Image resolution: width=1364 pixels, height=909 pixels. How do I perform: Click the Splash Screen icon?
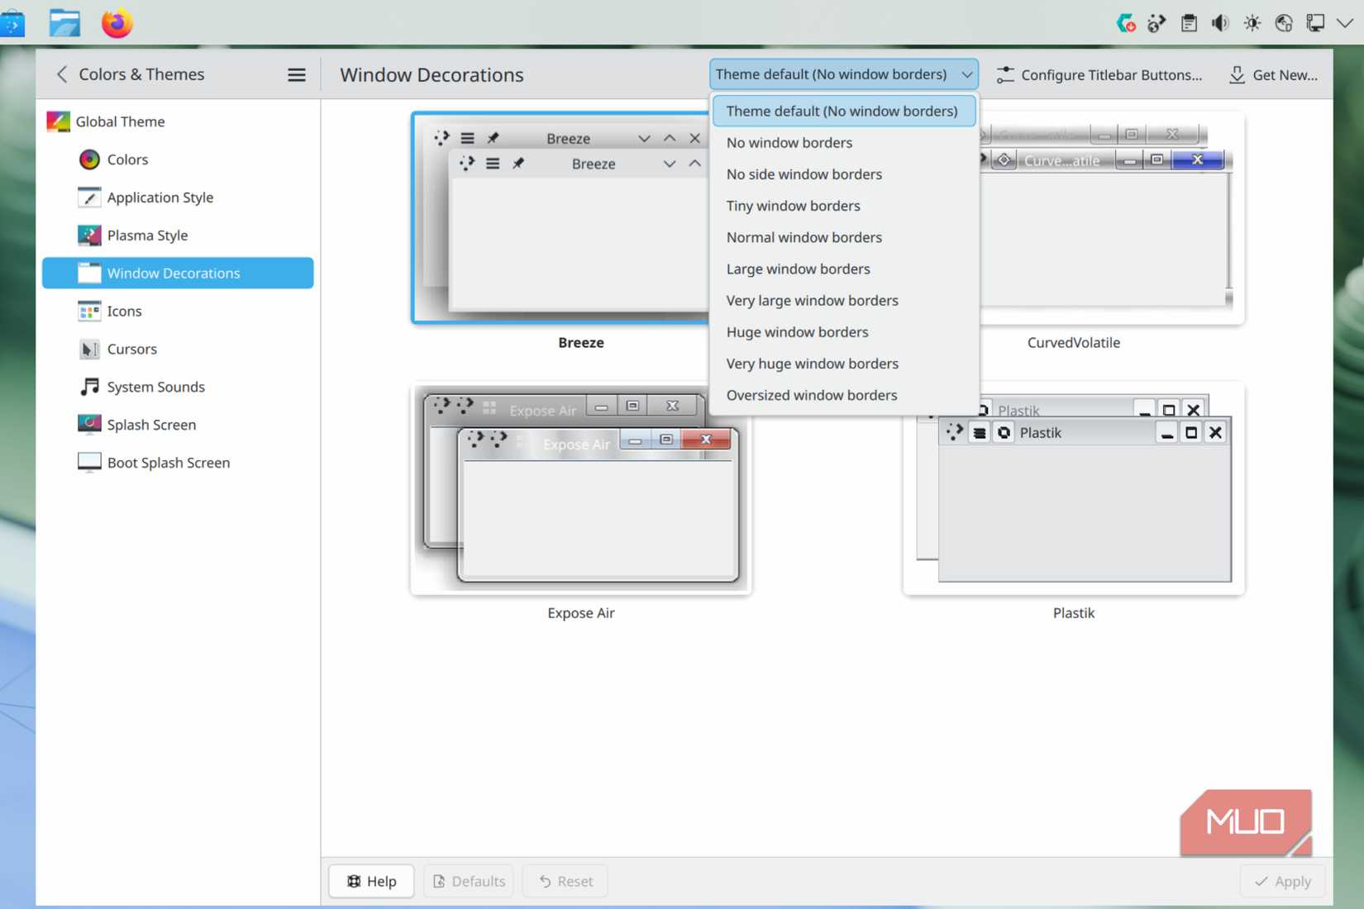pyautogui.click(x=89, y=425)
